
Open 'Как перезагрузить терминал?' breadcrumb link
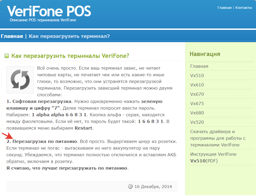coord(69,36)
